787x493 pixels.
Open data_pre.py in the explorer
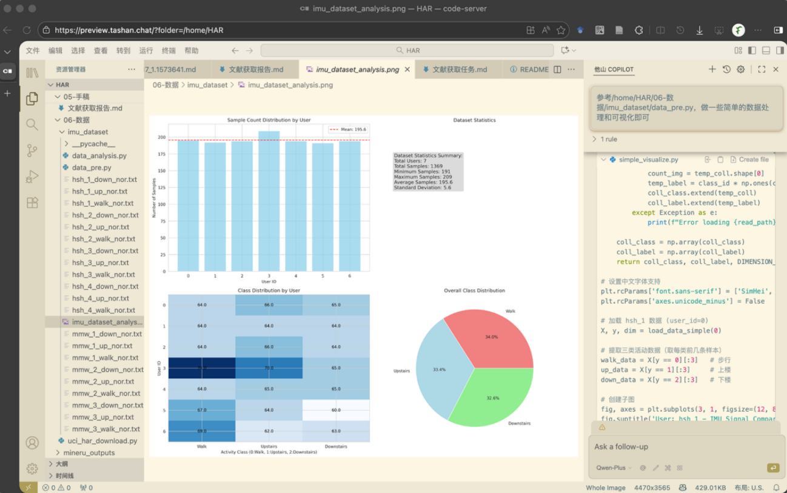92,167
